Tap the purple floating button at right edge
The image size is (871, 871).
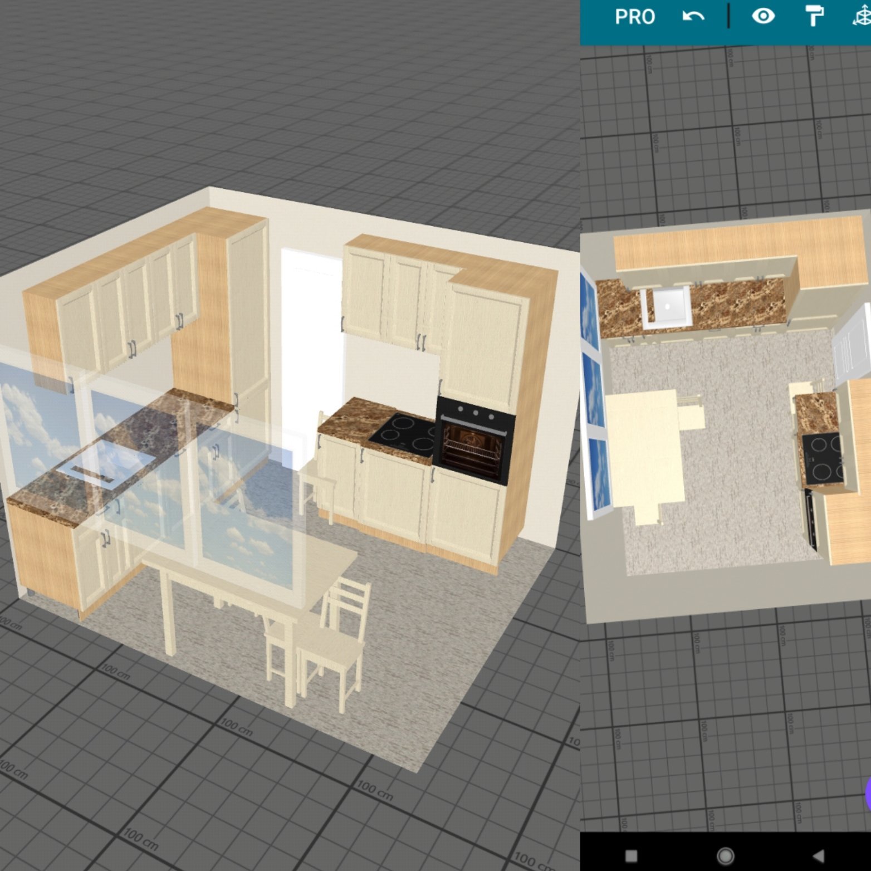[x=867, y=793]
